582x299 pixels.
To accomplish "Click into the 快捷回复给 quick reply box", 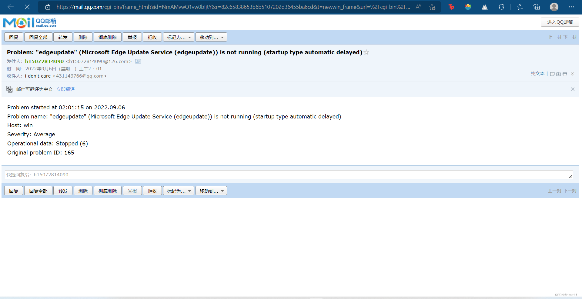I will (x=289, y=174).
